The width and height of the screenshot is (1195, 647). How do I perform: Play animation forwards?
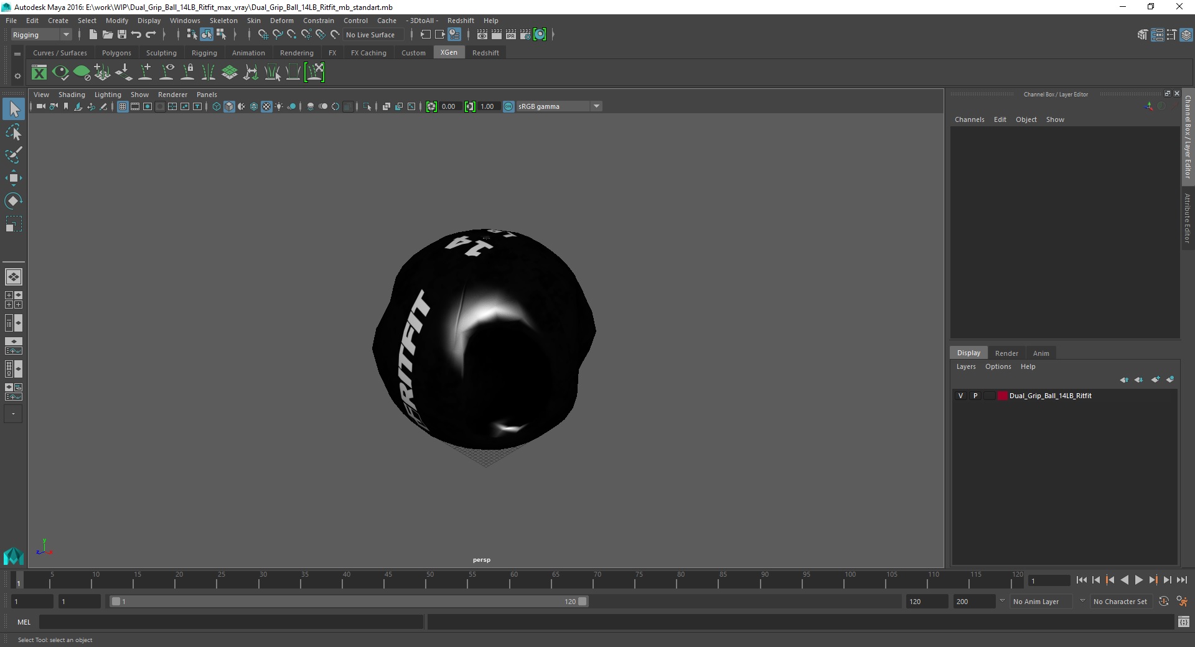point(1138,580)
